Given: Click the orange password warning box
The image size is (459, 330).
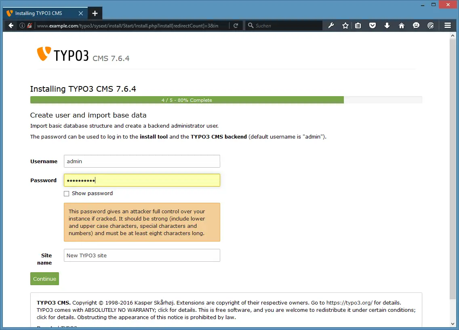Looking at the screenshot, I should tap(142, 222).
